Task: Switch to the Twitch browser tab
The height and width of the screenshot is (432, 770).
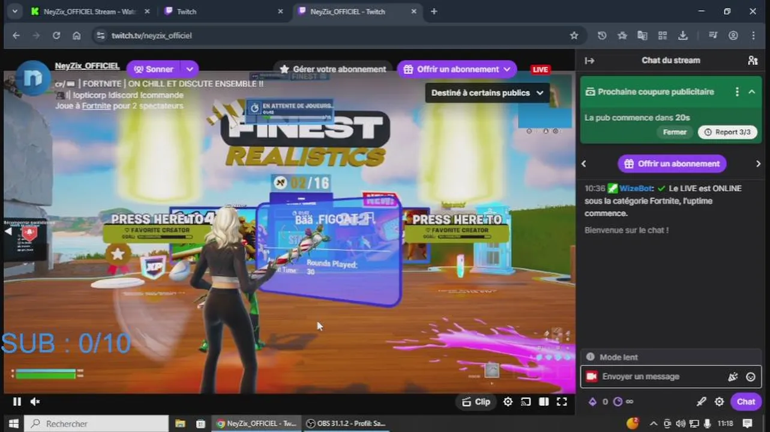Action: point(224,11)
